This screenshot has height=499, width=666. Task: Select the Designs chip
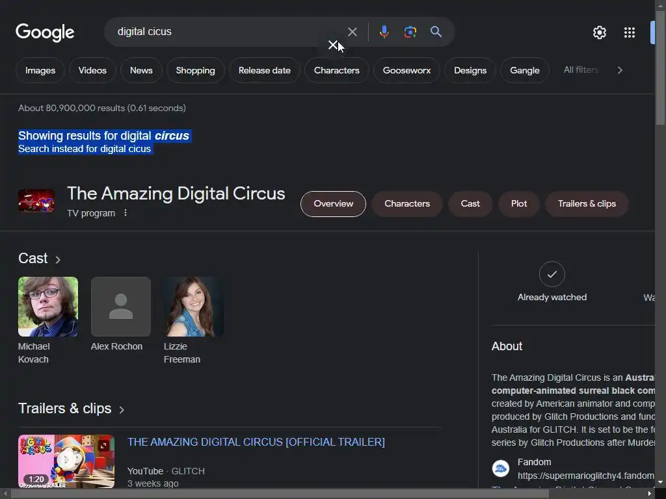[x=470, y=70]
